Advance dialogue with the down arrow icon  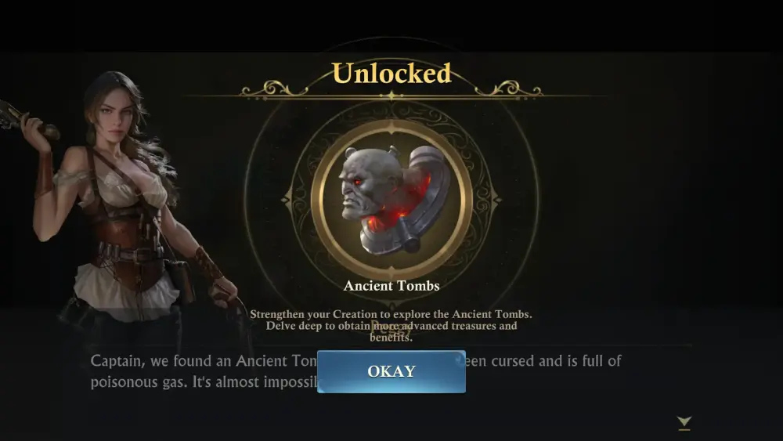[684, 423]
